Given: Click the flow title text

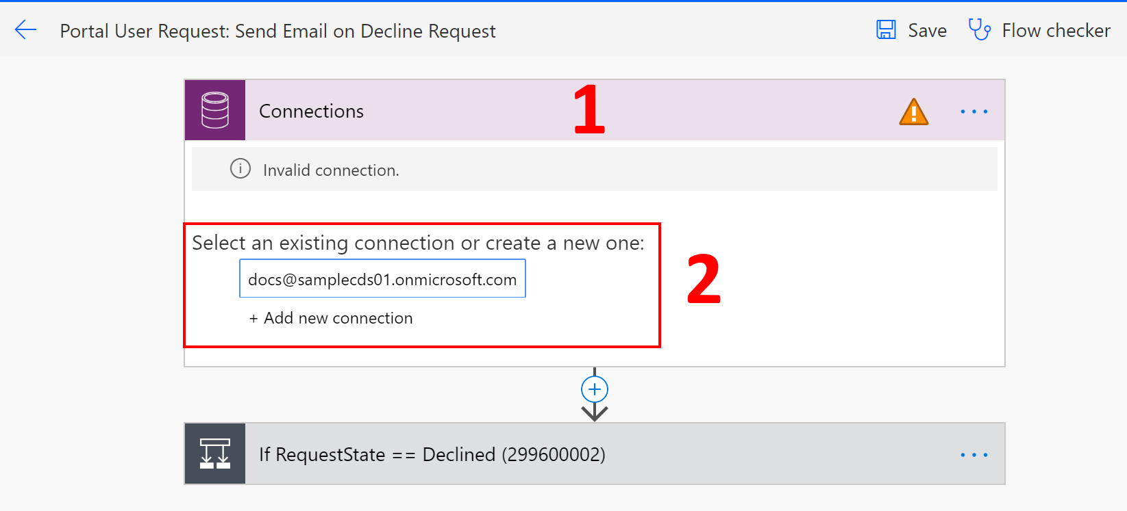Looking at the screenshot, I should tap(277, 31).
